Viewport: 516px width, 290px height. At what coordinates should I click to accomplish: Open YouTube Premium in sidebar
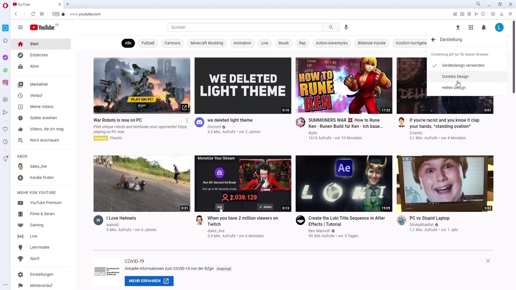[x=41, y=203]
